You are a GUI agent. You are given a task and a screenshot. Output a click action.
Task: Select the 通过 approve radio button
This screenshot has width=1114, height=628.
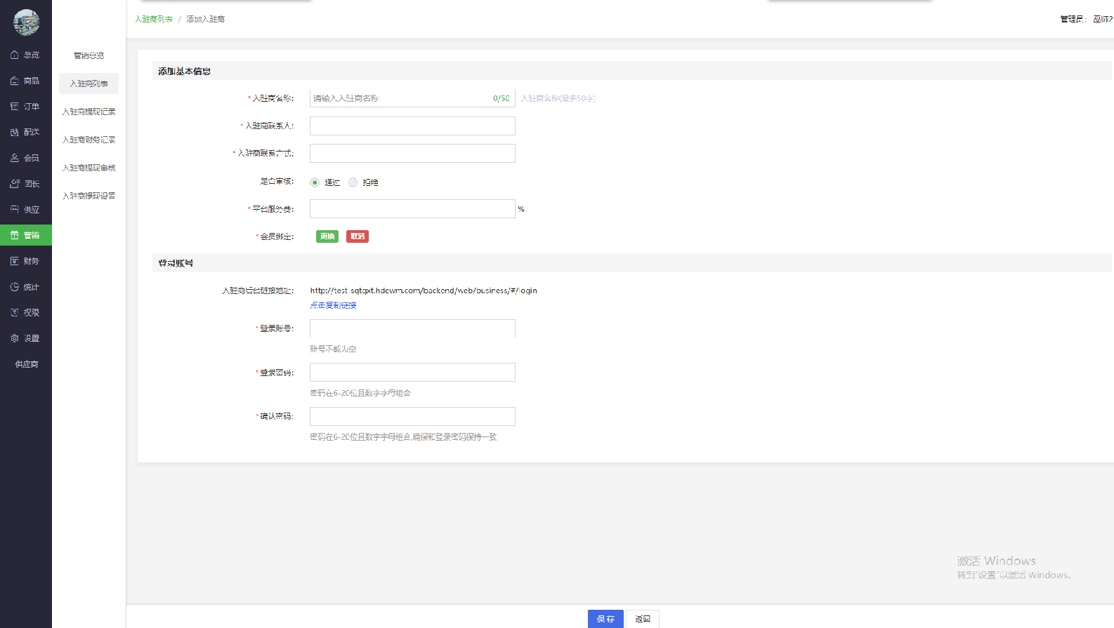pos(315,182)
